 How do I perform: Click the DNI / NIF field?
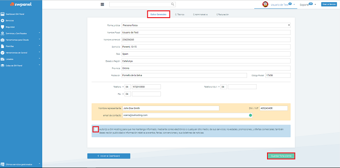pyautogui.click(x=274, y=108)
